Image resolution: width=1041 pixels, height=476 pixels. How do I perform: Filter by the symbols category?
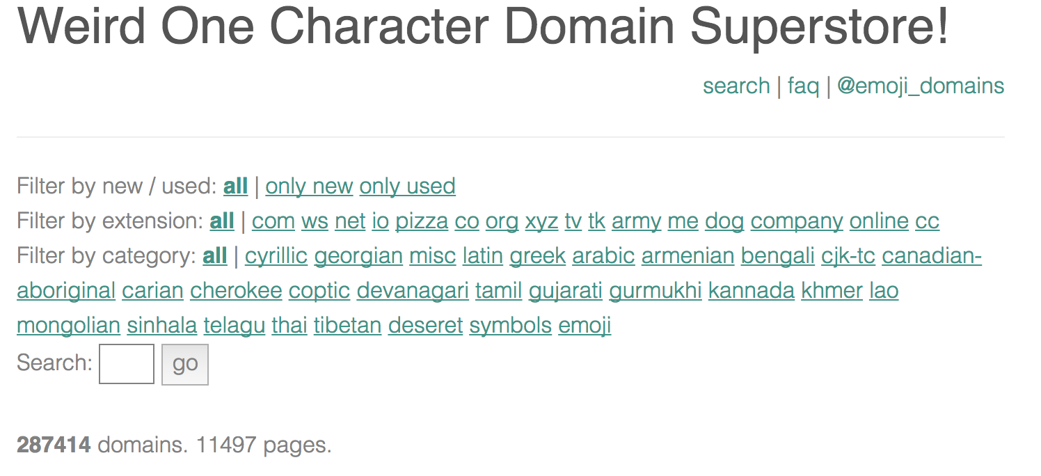tap(510, 325)
